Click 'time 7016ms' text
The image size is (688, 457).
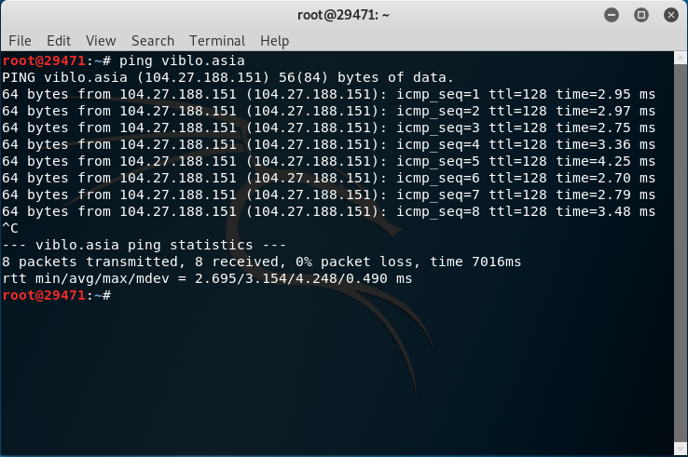(475, 262)
